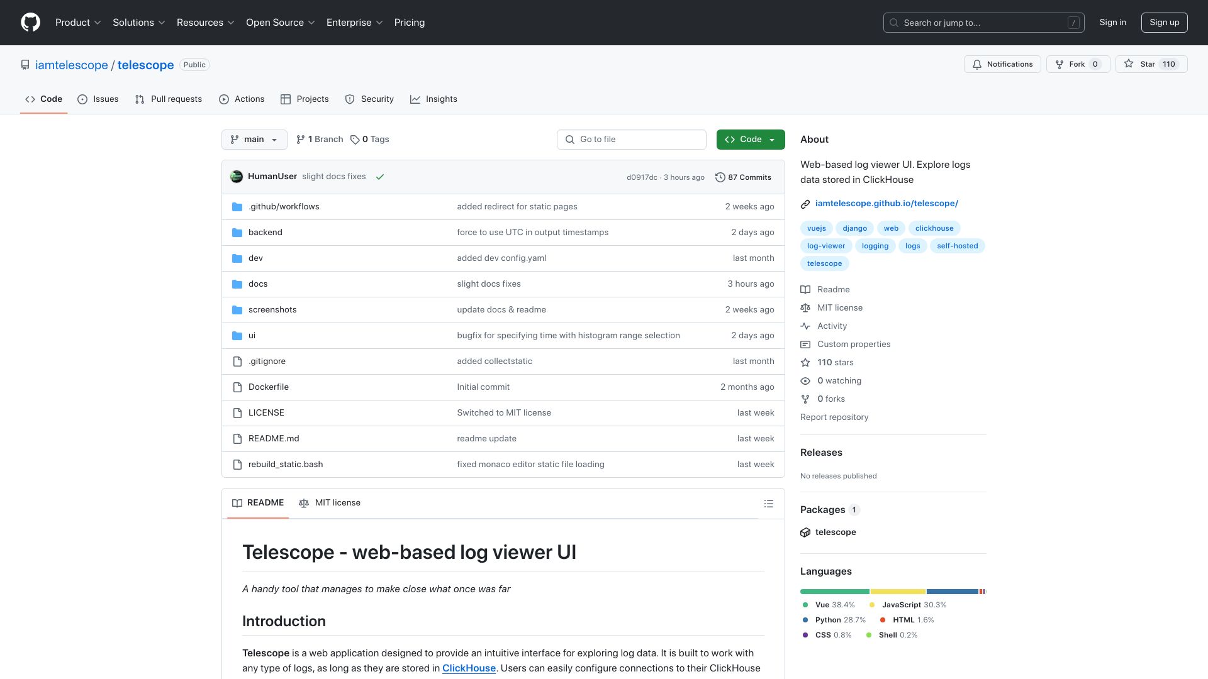Viewport: 1208px width, 679px height.
Task: Click the link icon next to website URL
Action: (805, 204)
